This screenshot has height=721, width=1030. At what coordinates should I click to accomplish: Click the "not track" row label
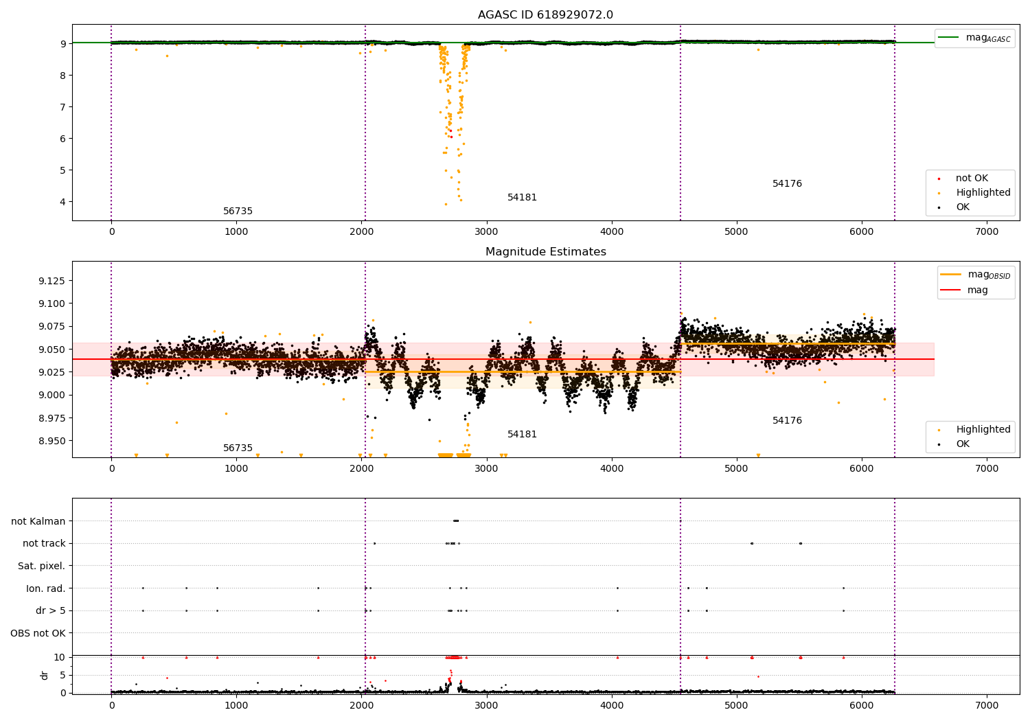pos(44,544)
